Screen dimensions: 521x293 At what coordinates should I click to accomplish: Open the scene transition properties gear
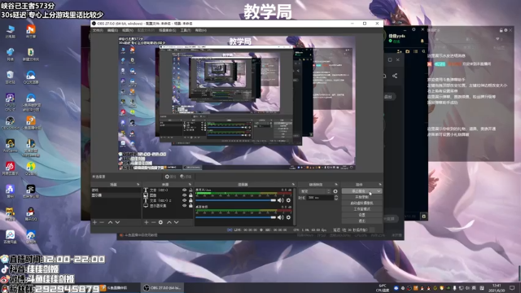pyautogui.click(x=335, y=191)
